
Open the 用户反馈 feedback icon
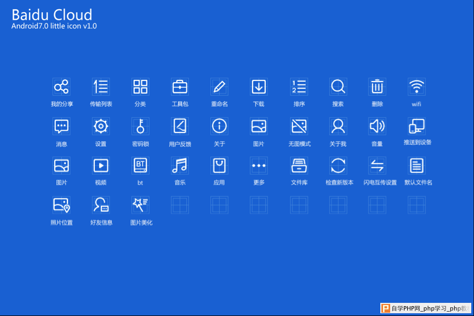tap(180, 127)
